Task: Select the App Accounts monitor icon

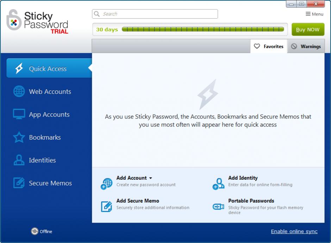Action: [19, 114]
